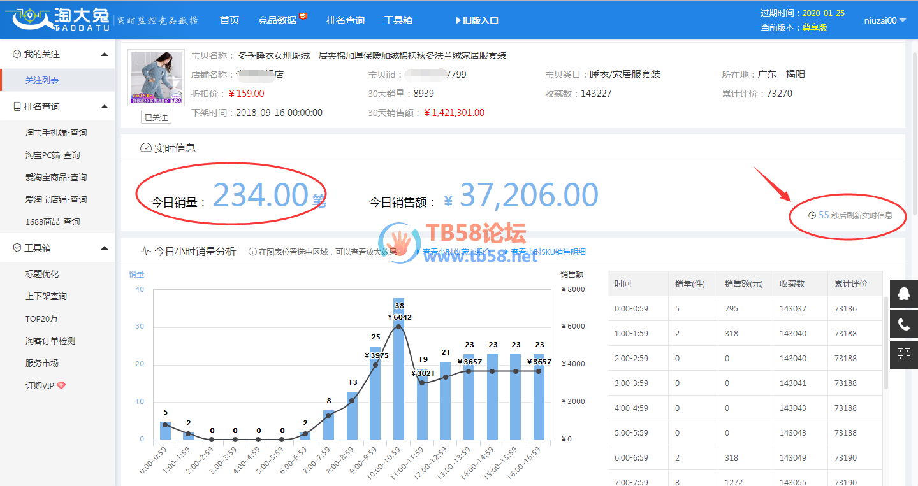The width and height of the screenshot is (918, 486).
Task: Open the niuzai00 account dropdown
Action: 885,20
